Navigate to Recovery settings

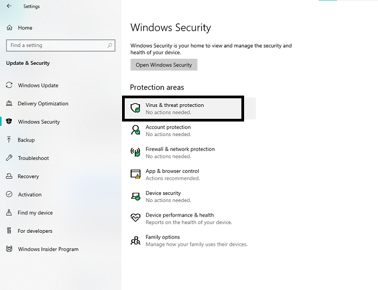coord(29,176)
